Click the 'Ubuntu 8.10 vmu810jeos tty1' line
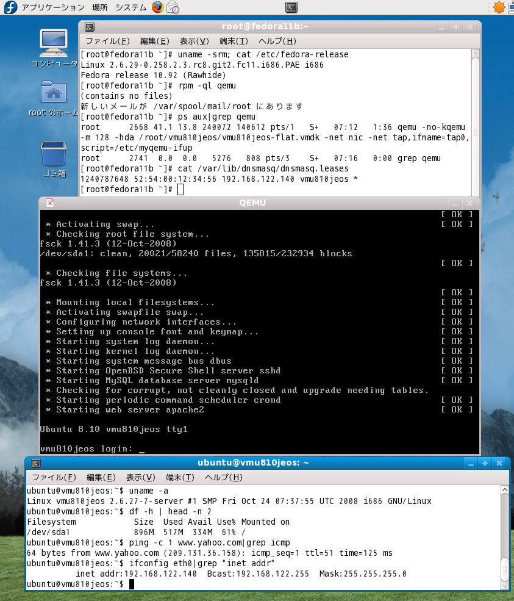Screen dimensions: 514x601 (x=114, y=429)
